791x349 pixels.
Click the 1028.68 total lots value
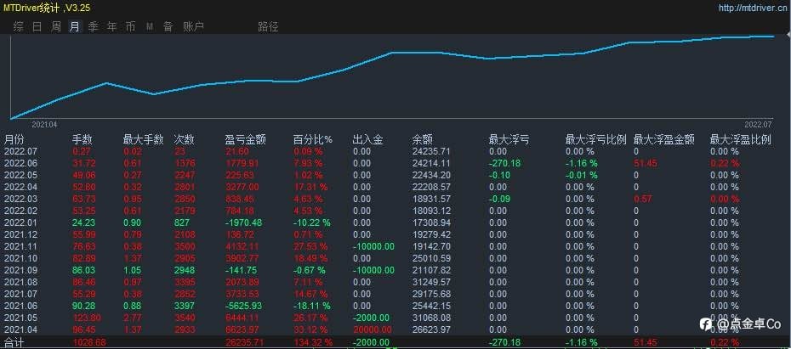tap(89, 343)
